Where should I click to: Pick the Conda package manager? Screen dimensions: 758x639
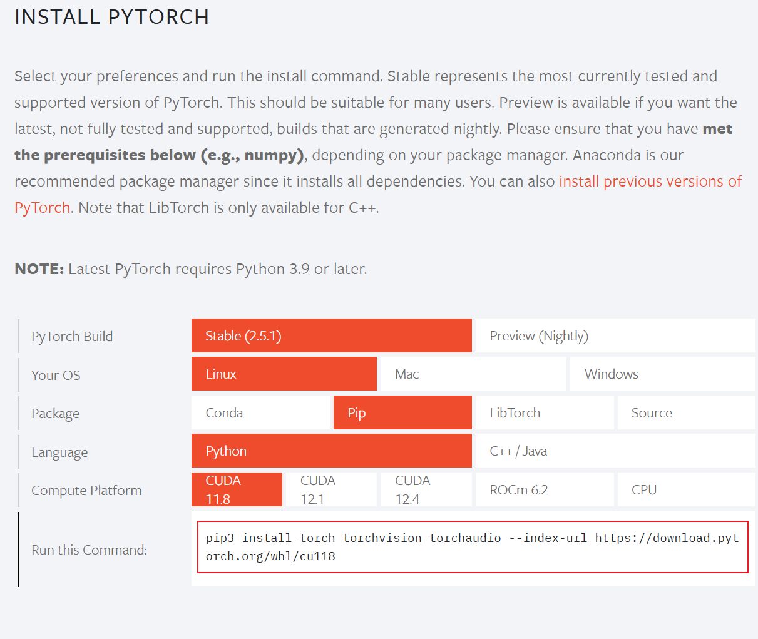point(260,412)
